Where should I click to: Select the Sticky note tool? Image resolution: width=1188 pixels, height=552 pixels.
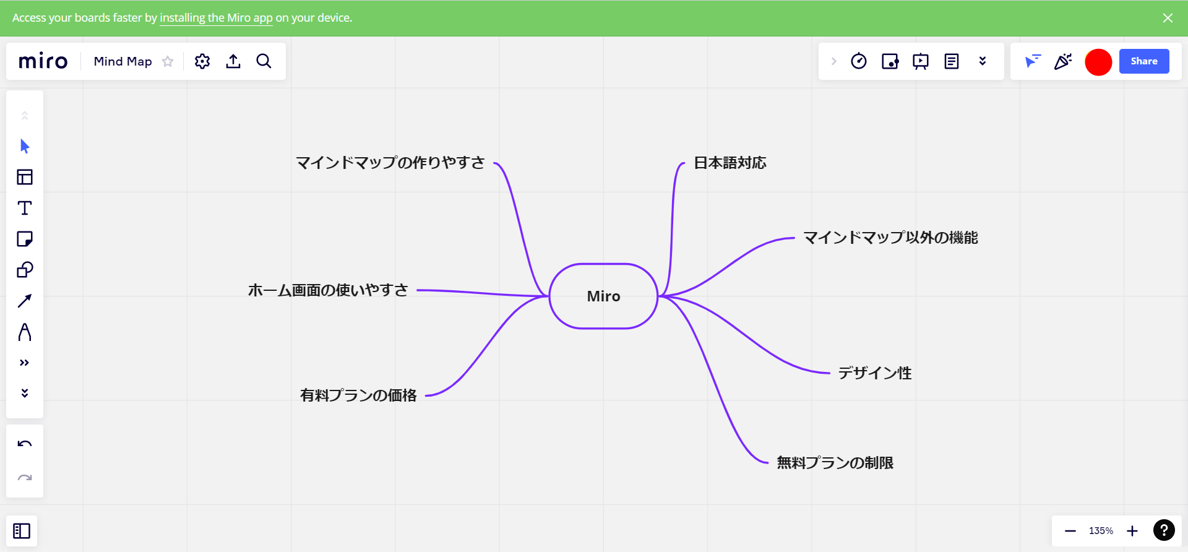pos(25,239)
